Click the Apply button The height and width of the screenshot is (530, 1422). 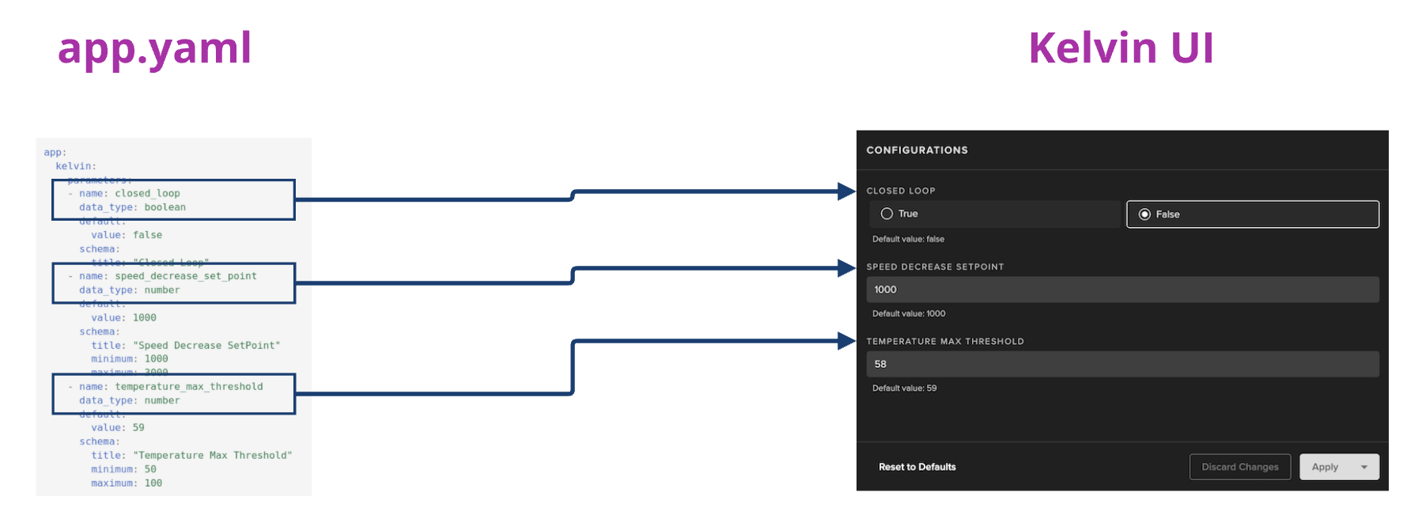1326,467
